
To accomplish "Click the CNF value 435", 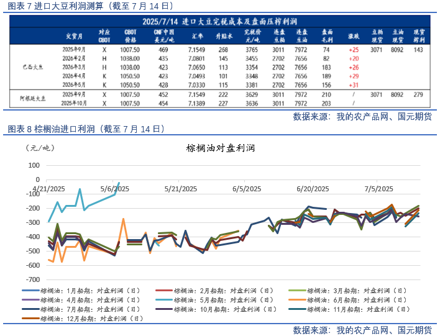I will coord(163,58).
